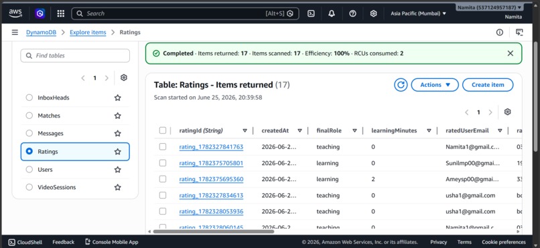Open item rating_1782375705801
540x248 pixels.
pyautogui.click(x=211, y=163)
